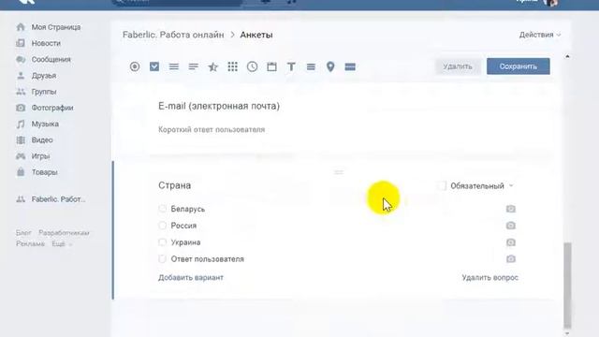Select the checkbox multiple-choice question tool
Screen dimensions: 599x337
point(154,66)
